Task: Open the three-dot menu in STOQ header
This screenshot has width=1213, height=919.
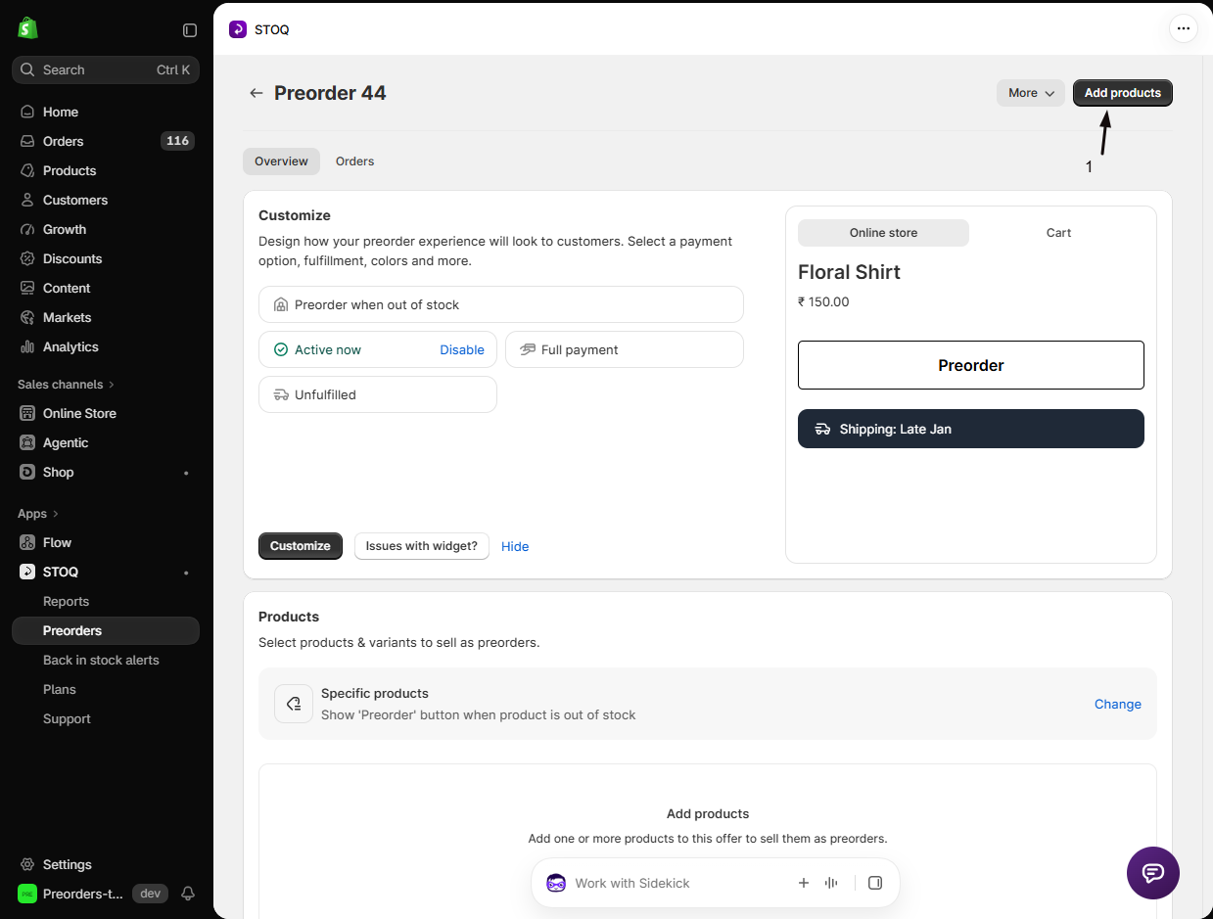Action: pyautogui.click(x=1184, y=28)
